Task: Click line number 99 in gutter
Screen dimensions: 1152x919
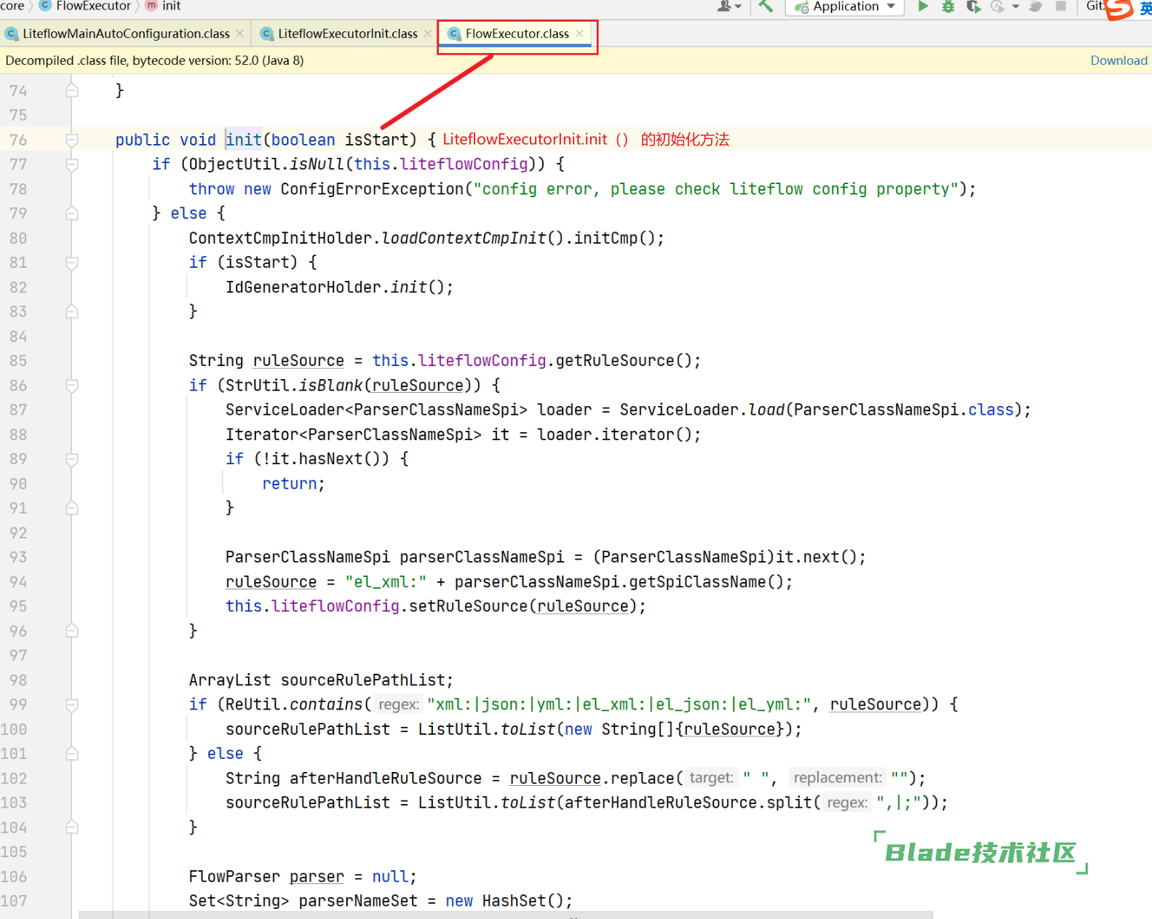Action: [x=18, y=704]
